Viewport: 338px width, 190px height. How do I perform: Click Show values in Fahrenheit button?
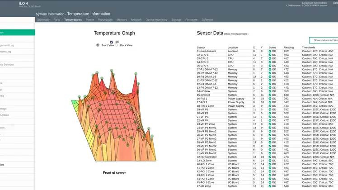[x=324, y=40]
